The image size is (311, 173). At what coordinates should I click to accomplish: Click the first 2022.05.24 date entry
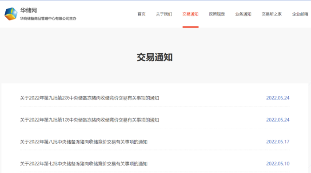278,98
